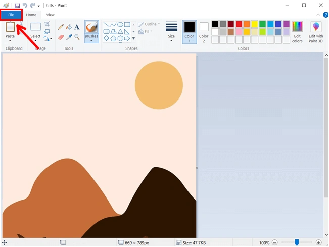The image size is (329, 247).
Task: Open the Paint Help icon
Action: pyautogui.click(x=325, y=15)
